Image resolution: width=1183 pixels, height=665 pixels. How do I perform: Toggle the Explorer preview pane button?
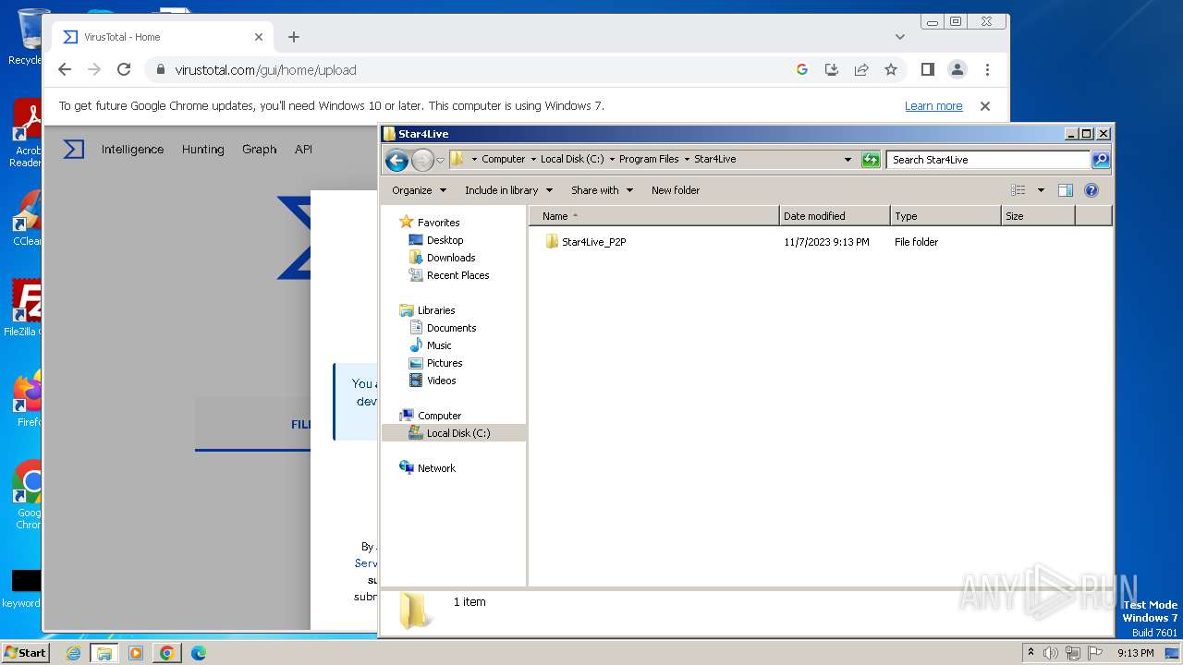[1066, 190]
